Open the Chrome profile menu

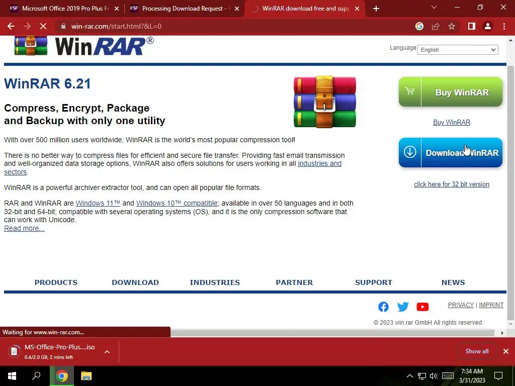(x=488, y=26)
